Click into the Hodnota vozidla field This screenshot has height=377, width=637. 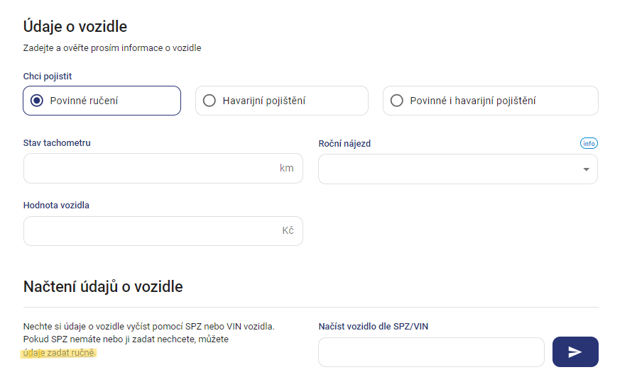coord(163,230)
